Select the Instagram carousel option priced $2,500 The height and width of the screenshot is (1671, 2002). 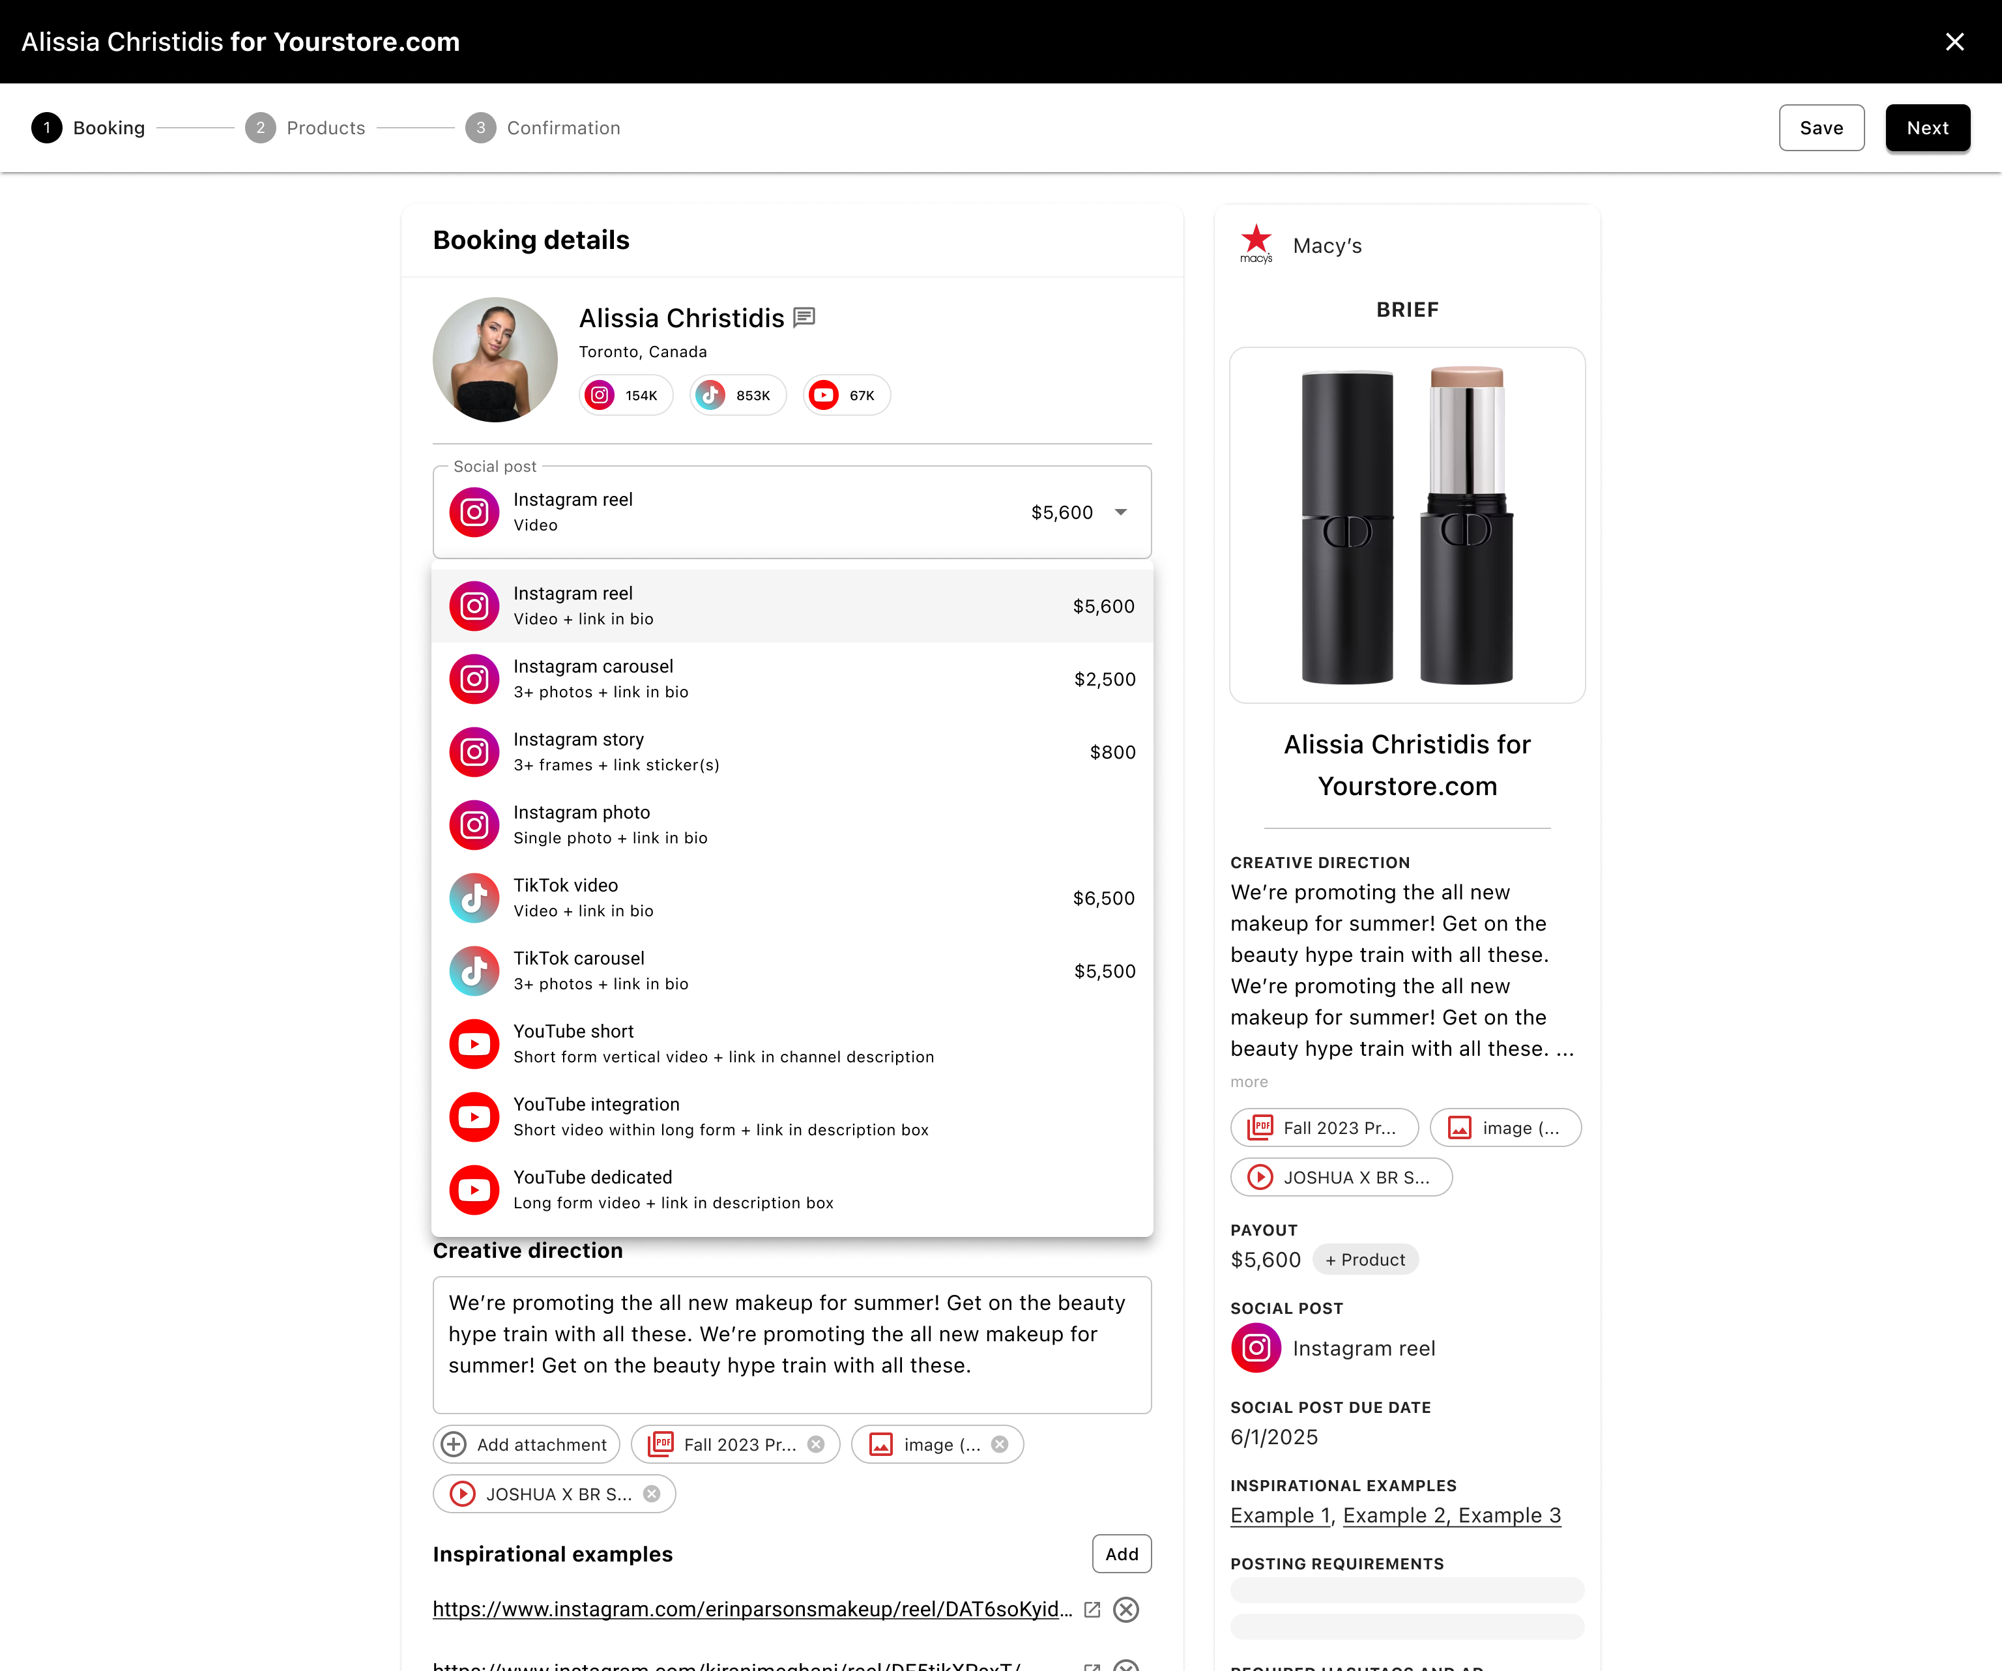(x=791, y=678)
